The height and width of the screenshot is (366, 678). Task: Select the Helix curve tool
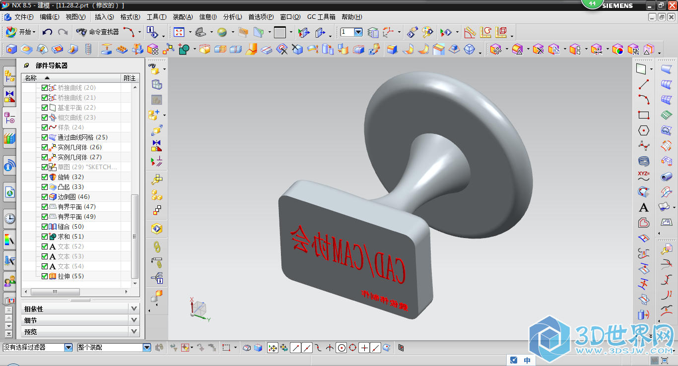(644, 161)
